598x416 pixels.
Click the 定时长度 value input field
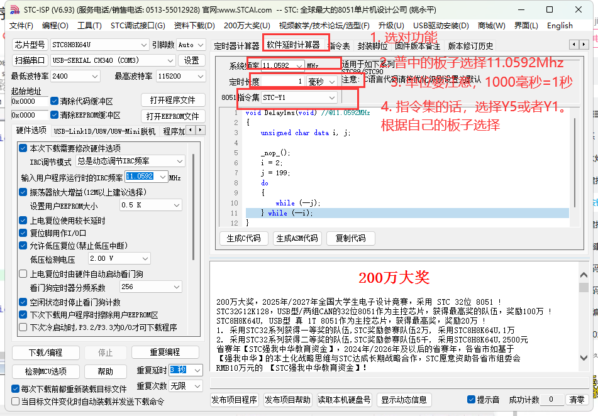[x=282, y=81]
